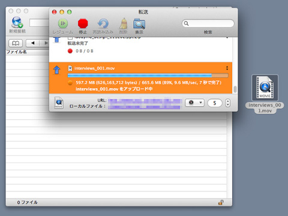This screenshot has height=216, width=288.
Task: Click the アップロード中 status line
Action: click(114, 89)
